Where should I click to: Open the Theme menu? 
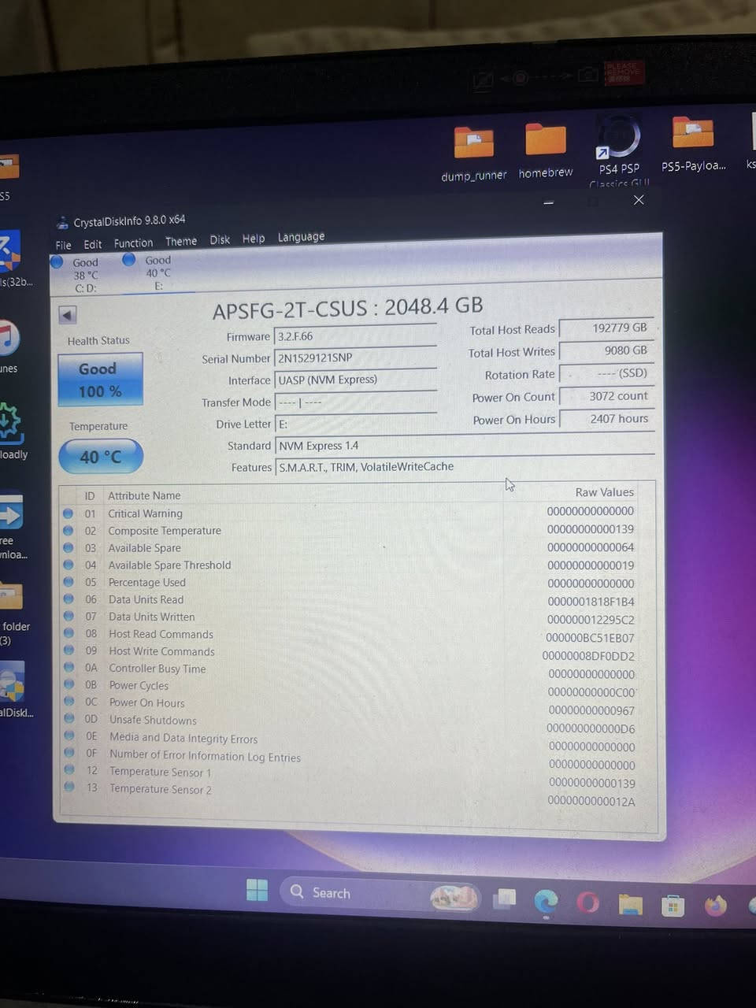coord(180,242)
